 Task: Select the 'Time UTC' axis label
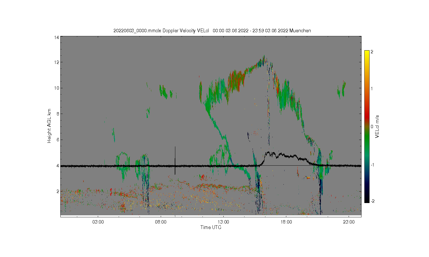211,228
